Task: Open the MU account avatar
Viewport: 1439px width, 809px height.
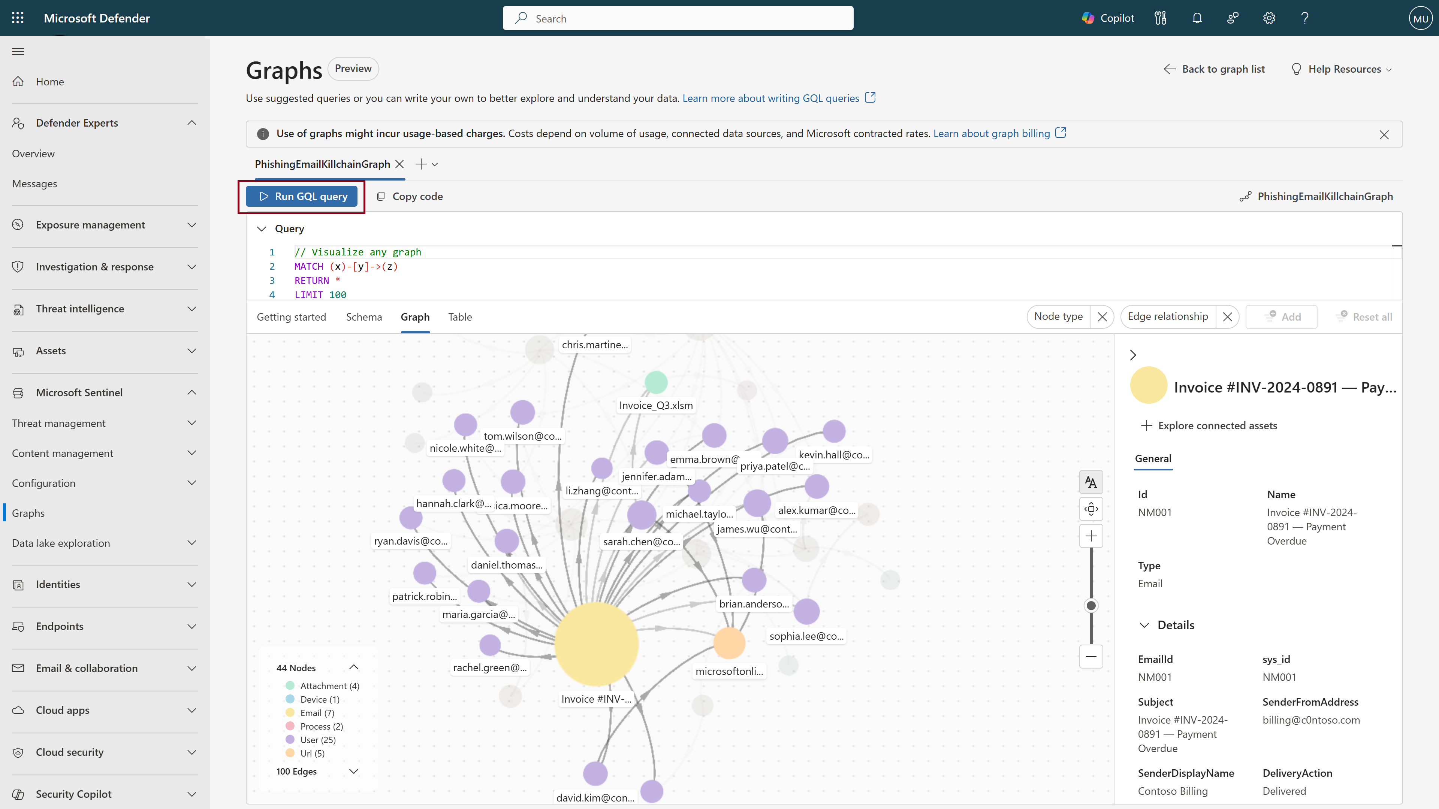Action: pyautogui.click(x=1421, y=18)
